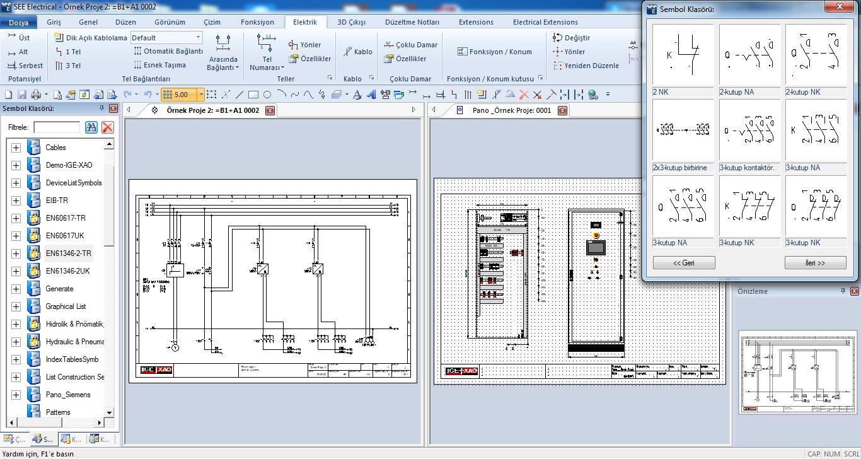Screen dimensions: 861x459
Task: Select the rectangle drawing tool
Action: tap(253, 95)
